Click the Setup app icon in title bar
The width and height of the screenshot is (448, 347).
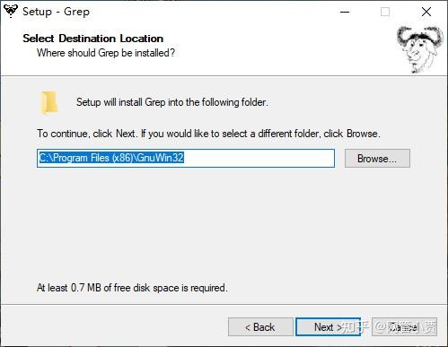click(x=11, y=11)
